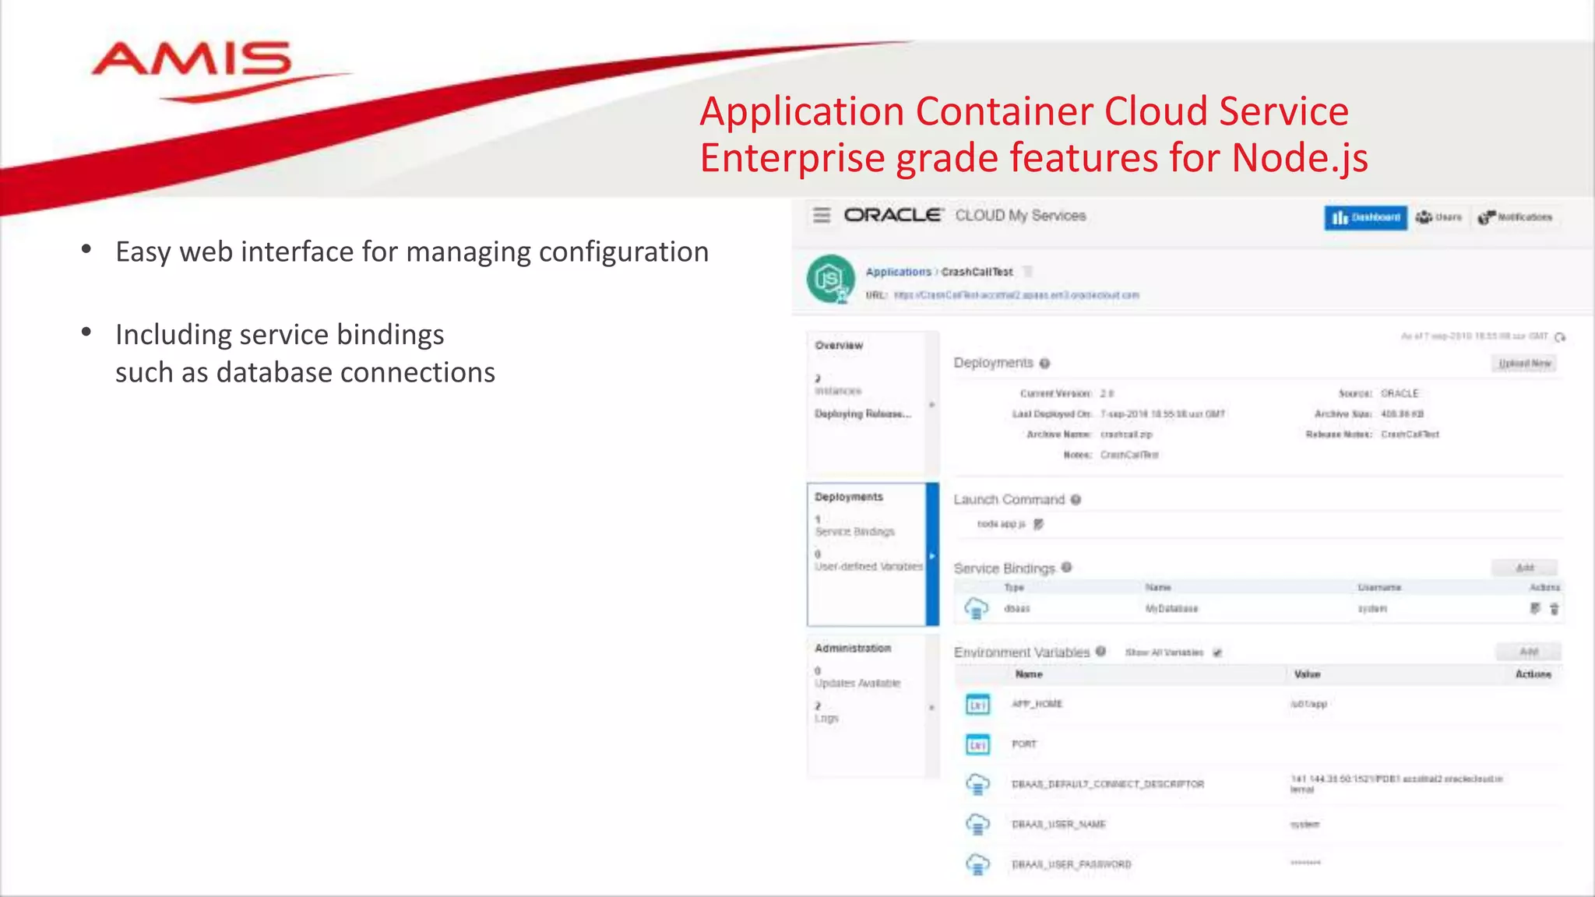The width and height of the screenshot is (1595, 897).
Task: Click the icon beside CrashCallTest title
Action: coord(1028,272)
